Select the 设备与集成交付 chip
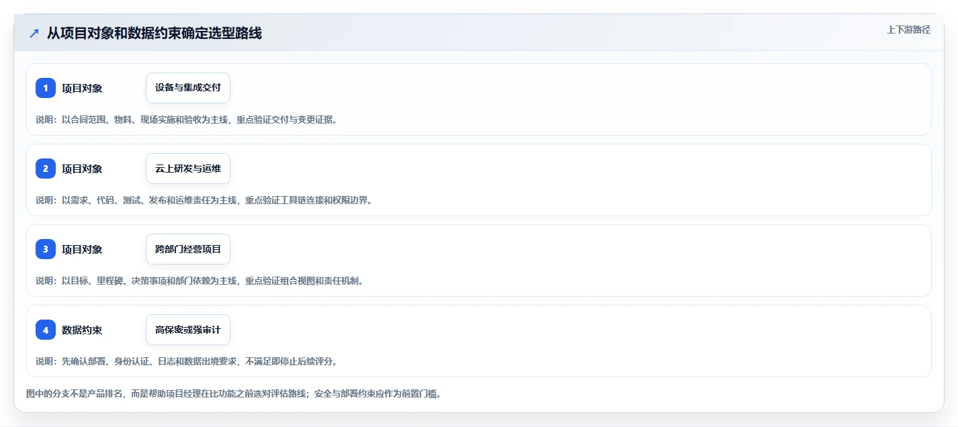This screenshot has height=427, width=958. [188, 88]
